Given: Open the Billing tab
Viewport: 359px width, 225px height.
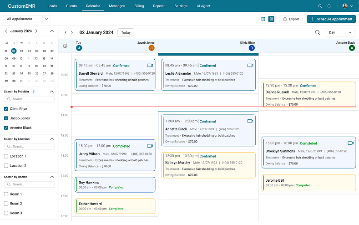Looking at the screenshot, I should pyautogui.click(x=139, y=6).
